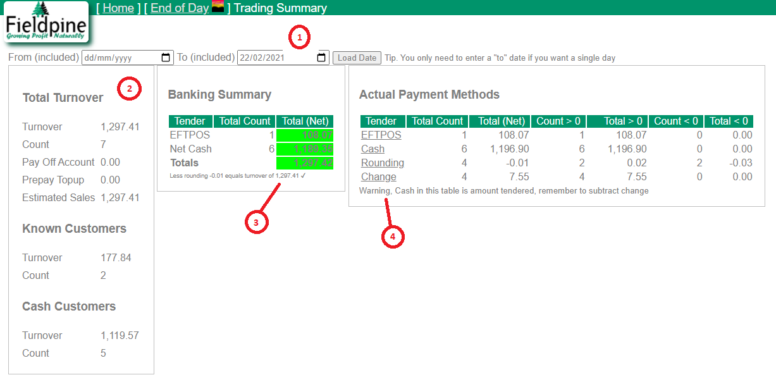Select green EFTPOS total 108.07 cell
Image resolution: width=776 pixels, height=382 pixels.
(x=305, y=135)
